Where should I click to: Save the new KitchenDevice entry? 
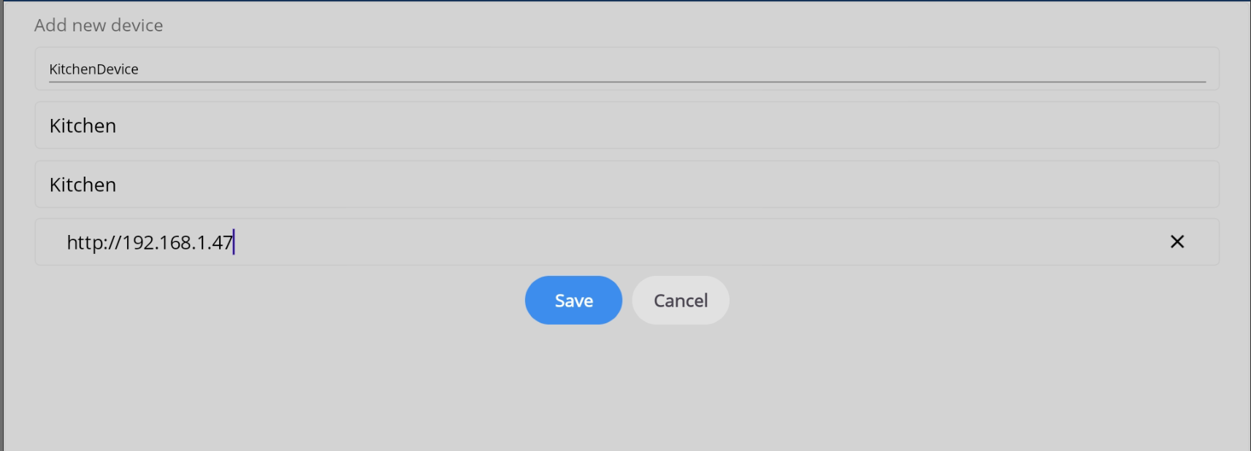click(x=573, y=300)
